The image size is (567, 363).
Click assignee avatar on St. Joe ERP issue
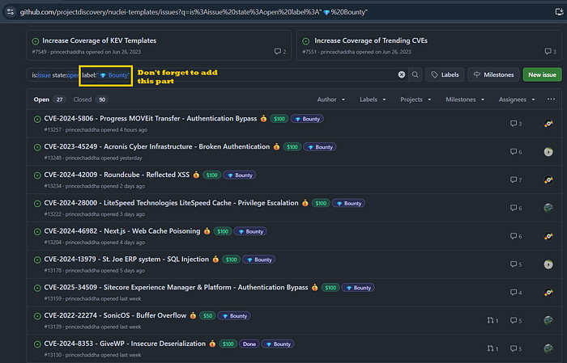click(548, 264)
